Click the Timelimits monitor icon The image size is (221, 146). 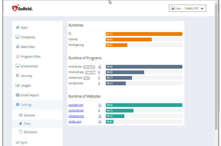[18, 37]
